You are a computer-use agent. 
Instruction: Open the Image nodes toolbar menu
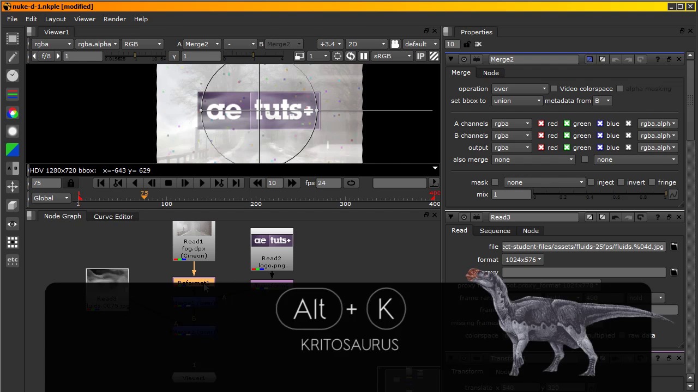[x=13, y=39]
